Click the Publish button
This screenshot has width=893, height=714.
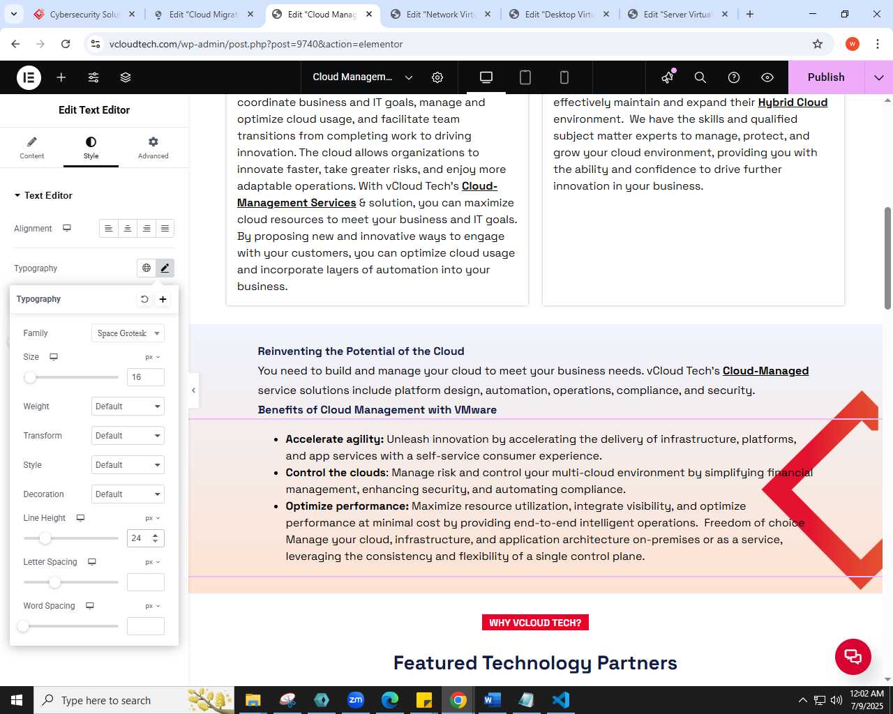pos(826,77)
